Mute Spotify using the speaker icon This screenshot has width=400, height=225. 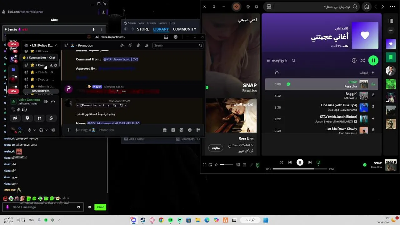coord(216,165)
